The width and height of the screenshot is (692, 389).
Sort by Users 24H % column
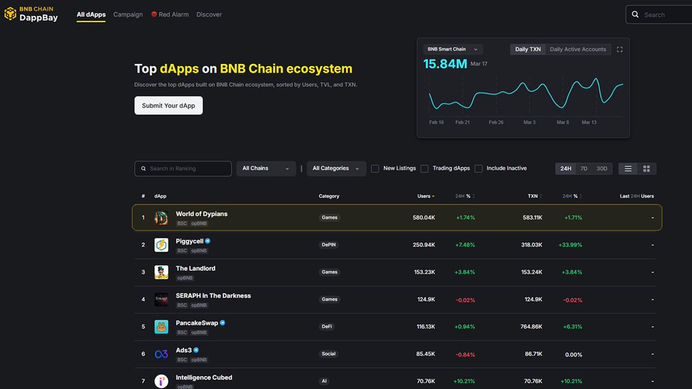point(465,196)
